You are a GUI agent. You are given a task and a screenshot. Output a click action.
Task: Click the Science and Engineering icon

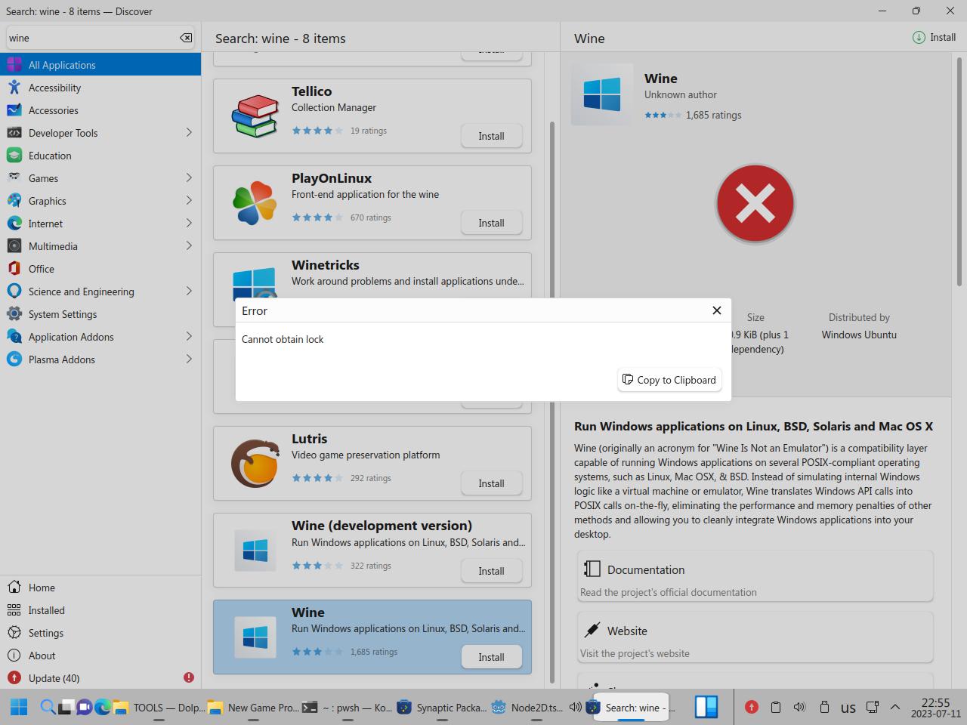pos(14,292)
